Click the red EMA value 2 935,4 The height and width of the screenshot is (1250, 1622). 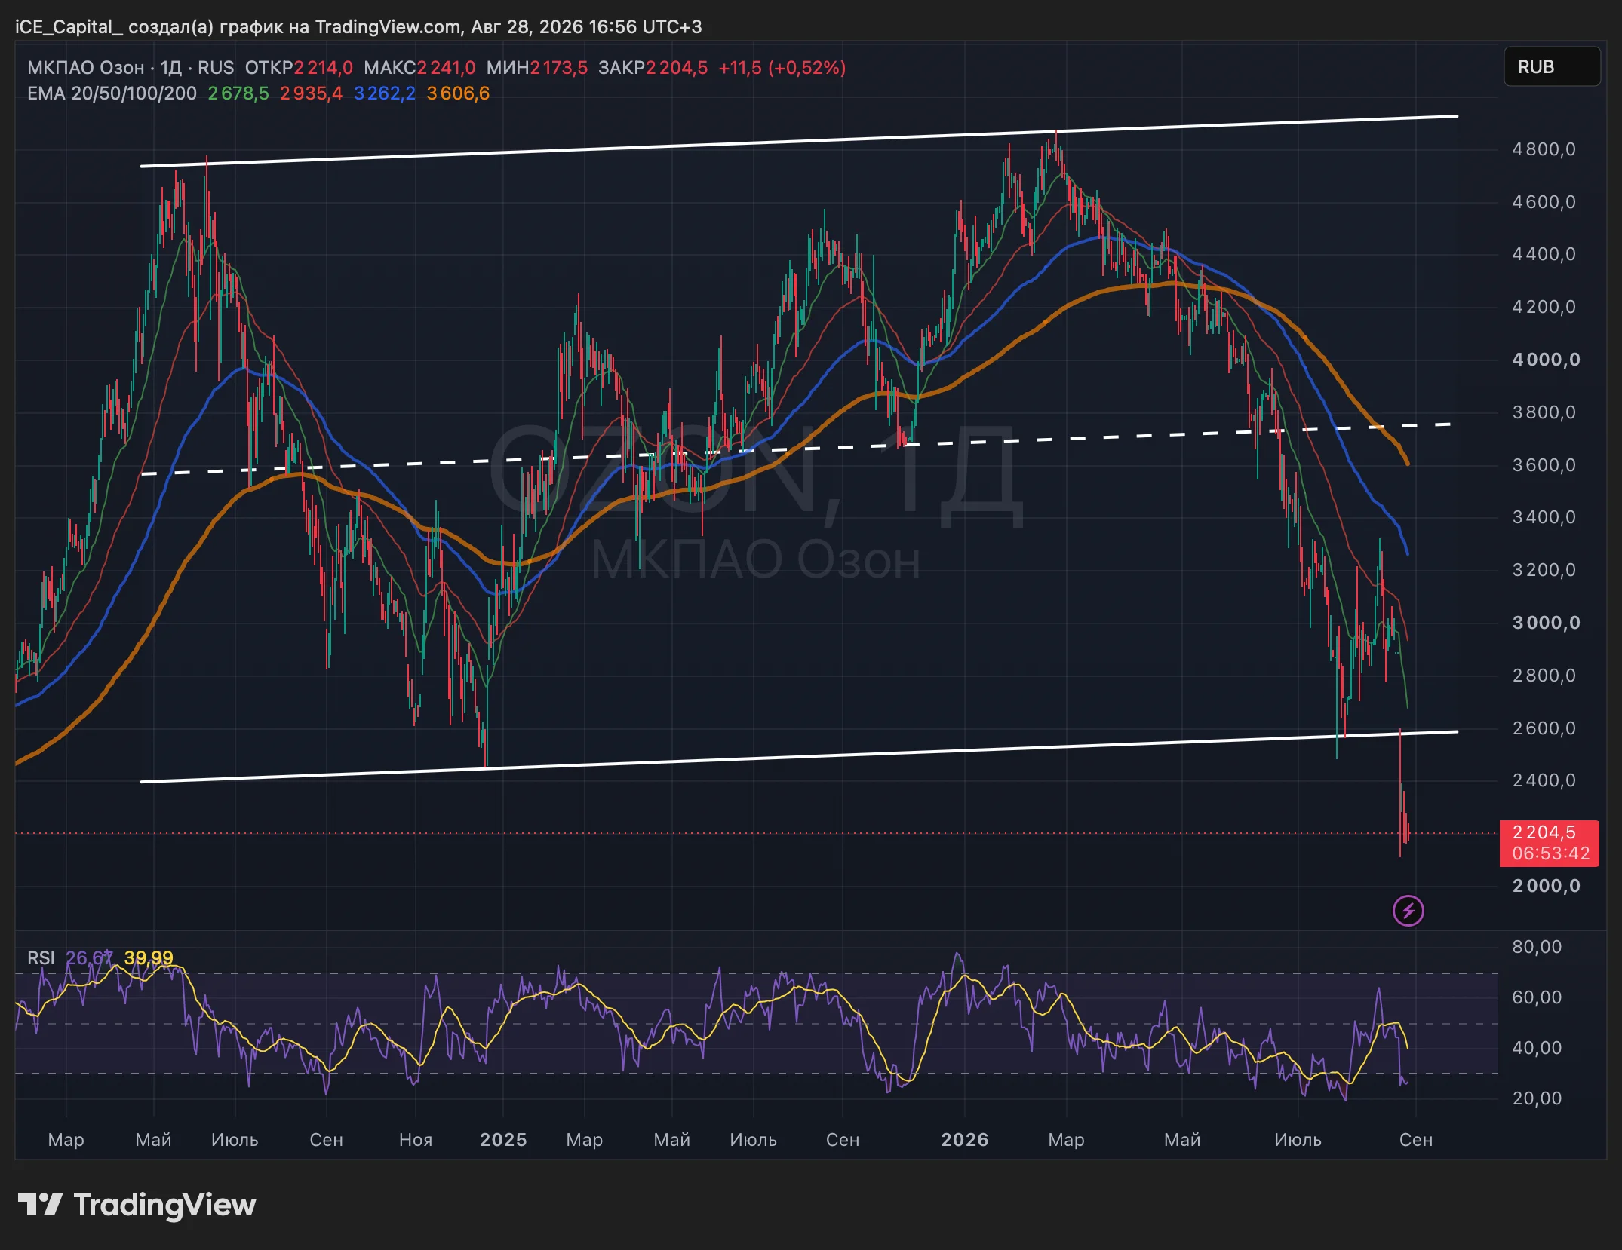coord(311,93)
